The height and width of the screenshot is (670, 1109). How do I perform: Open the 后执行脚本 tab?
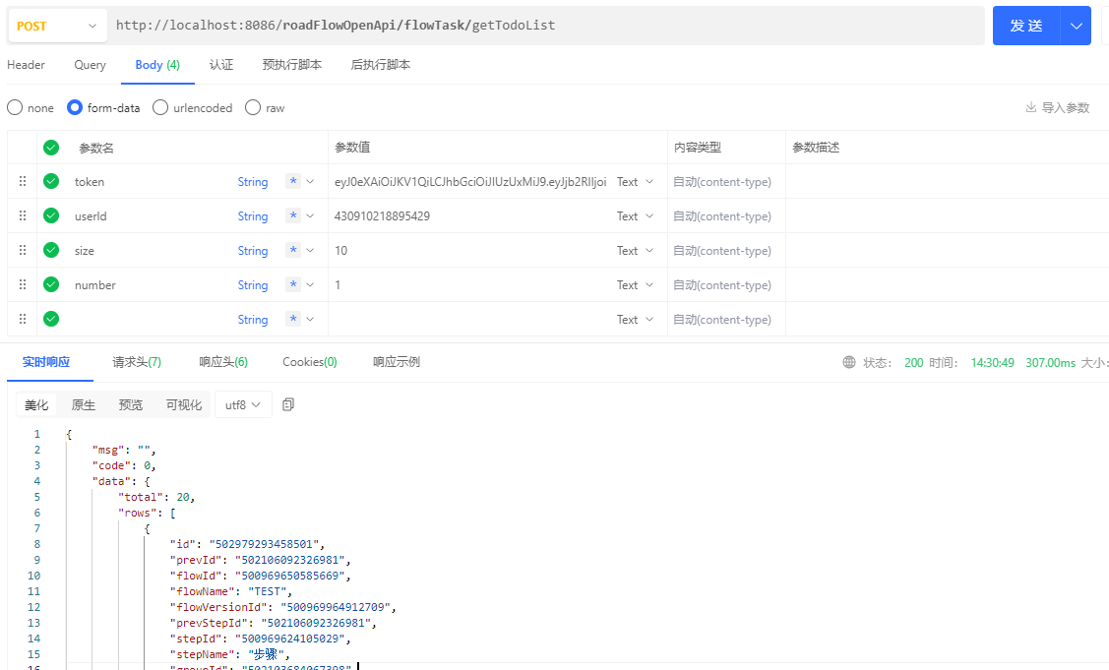point(380,64)
